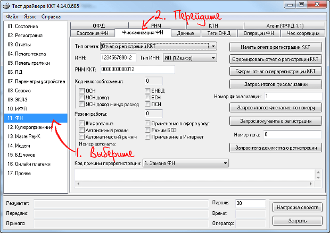Click the Запрос итогов фискализации button
Image resolution: width=330 pixels, height=233 pixels.
[276, 84]
